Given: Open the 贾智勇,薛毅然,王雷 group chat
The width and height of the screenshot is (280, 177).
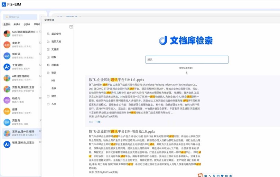Looking at the screenshot, I should pos(22,89).
